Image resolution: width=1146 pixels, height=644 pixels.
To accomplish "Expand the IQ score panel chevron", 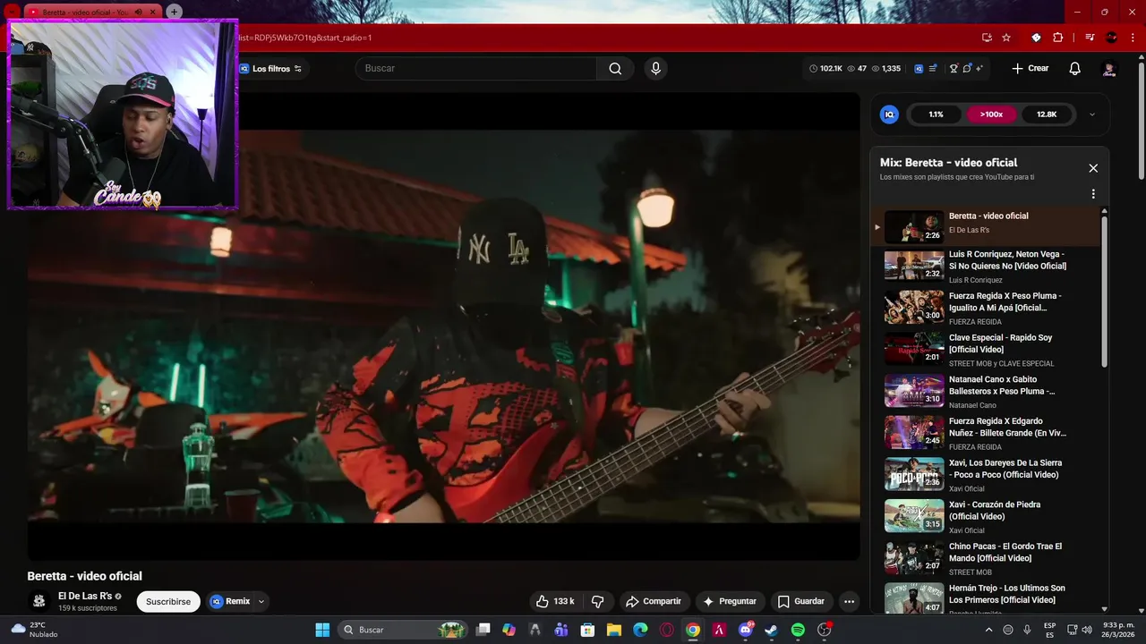I will pos(1092,114).
